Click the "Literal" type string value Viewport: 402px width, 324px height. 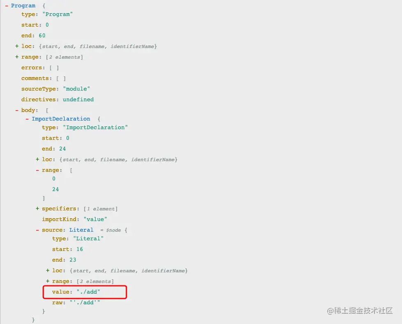88,239
